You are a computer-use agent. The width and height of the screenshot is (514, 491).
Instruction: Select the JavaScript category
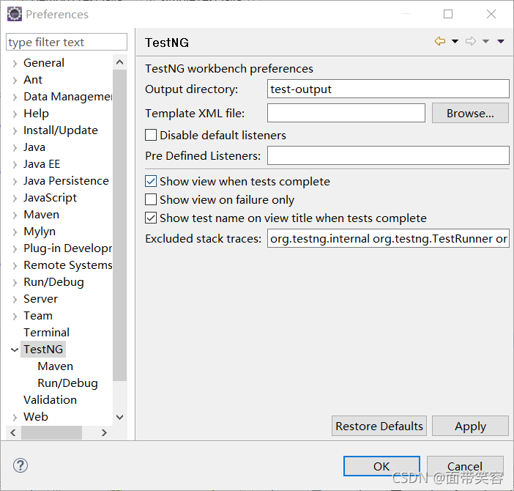point(50,198)
